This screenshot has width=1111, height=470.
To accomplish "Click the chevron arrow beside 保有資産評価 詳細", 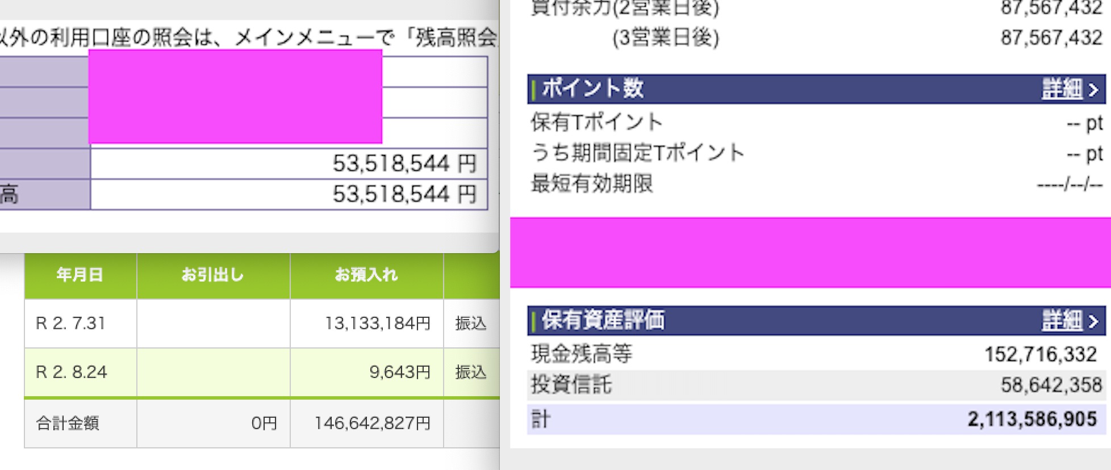I will 1093,322.
